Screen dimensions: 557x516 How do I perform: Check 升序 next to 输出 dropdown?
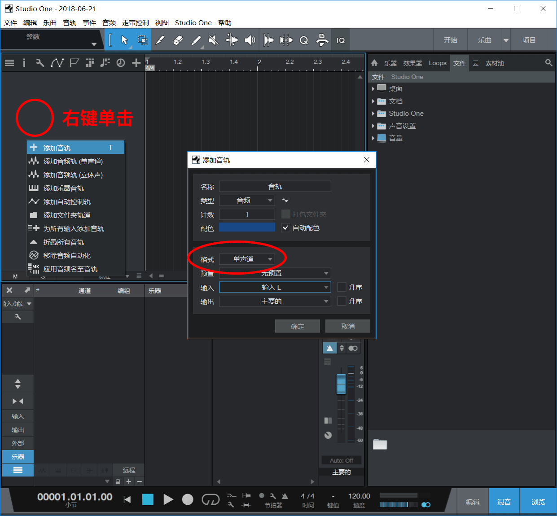(x=342, y=301)
